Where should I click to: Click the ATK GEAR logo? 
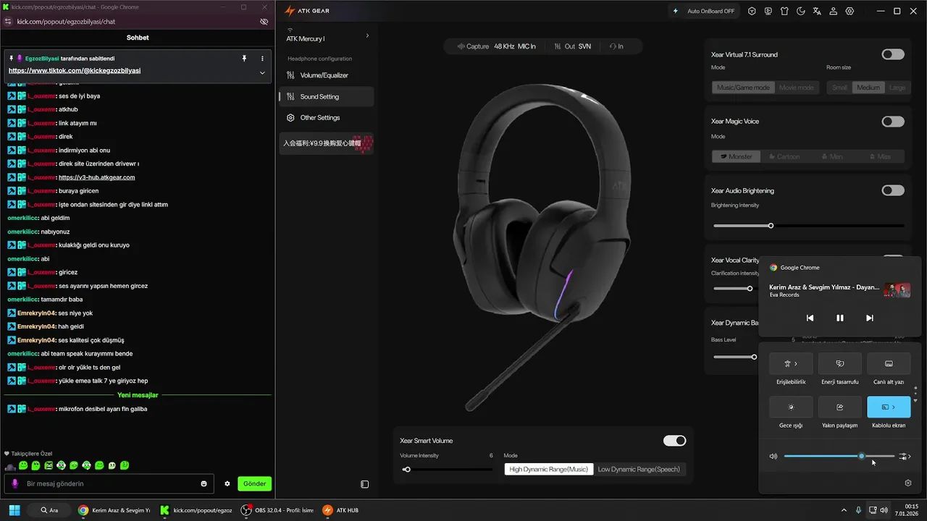pos(307,11)
